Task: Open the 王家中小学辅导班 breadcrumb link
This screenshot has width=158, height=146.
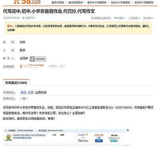Action: (144, 2)
